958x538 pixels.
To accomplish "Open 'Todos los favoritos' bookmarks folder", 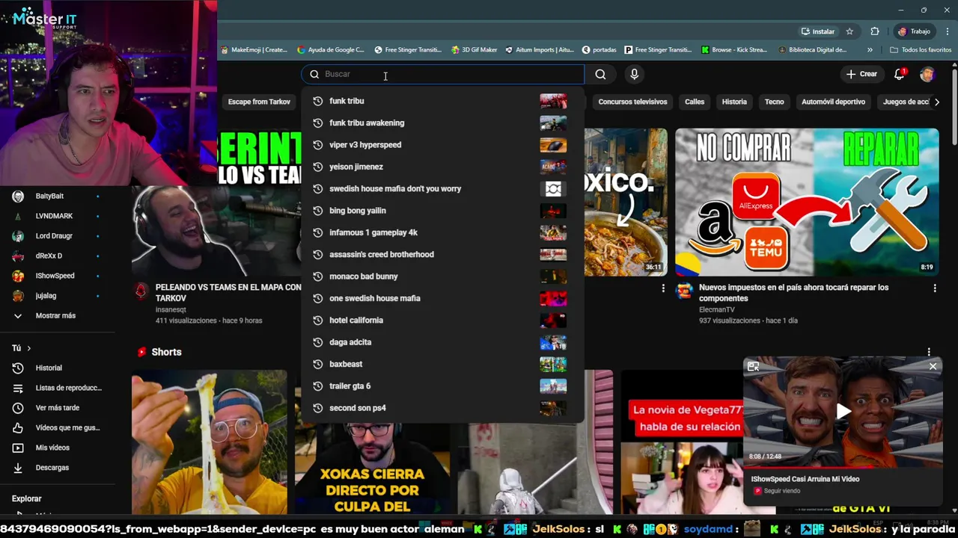I will [921, 50].
